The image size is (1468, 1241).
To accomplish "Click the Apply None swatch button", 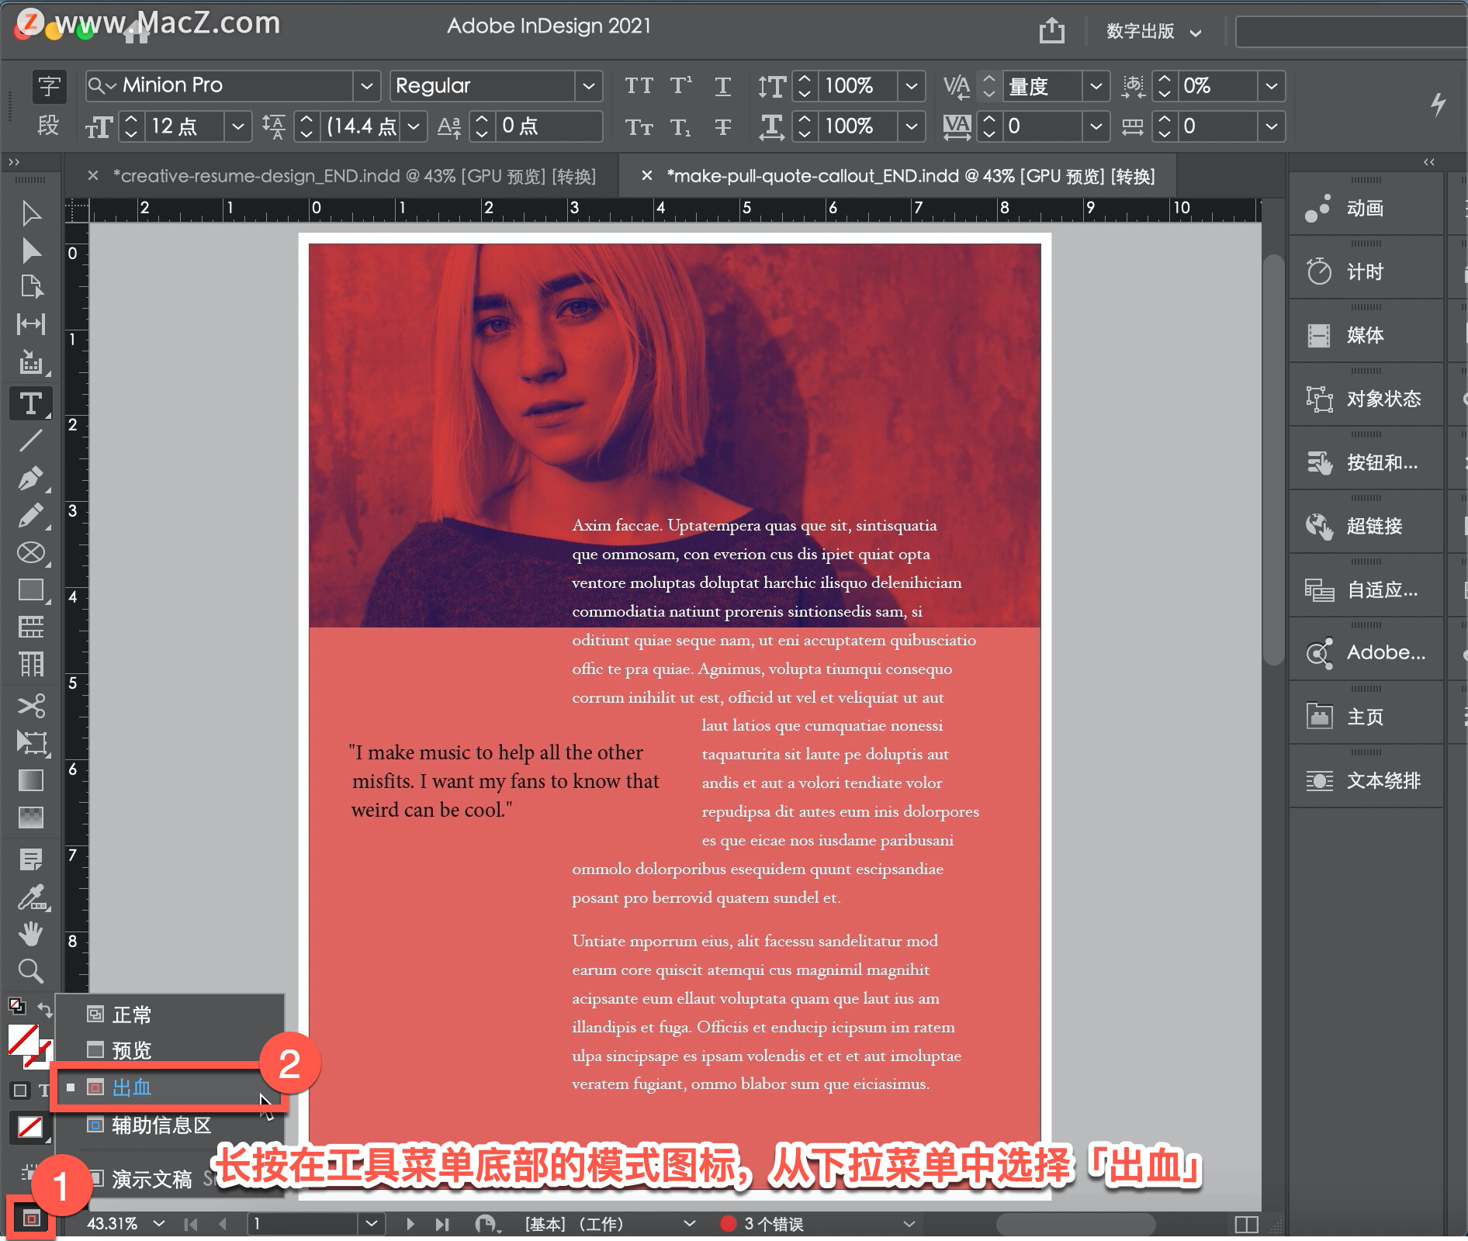I will pos(30,1127).
